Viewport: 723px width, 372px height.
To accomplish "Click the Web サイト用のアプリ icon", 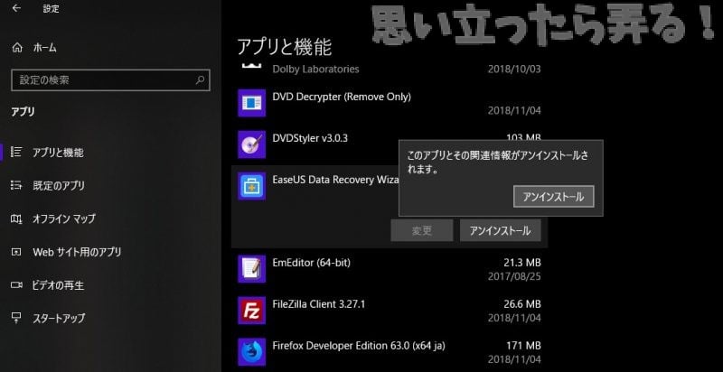I will pyautogui.click(x=16, y=252).
